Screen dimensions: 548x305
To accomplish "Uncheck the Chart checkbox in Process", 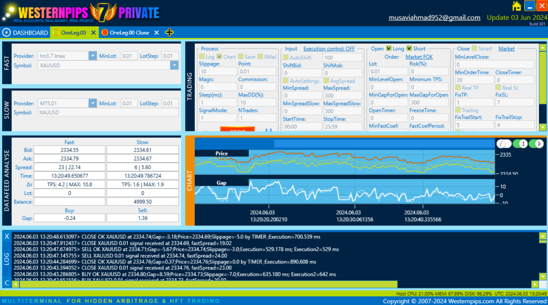I will coord(219,57).
